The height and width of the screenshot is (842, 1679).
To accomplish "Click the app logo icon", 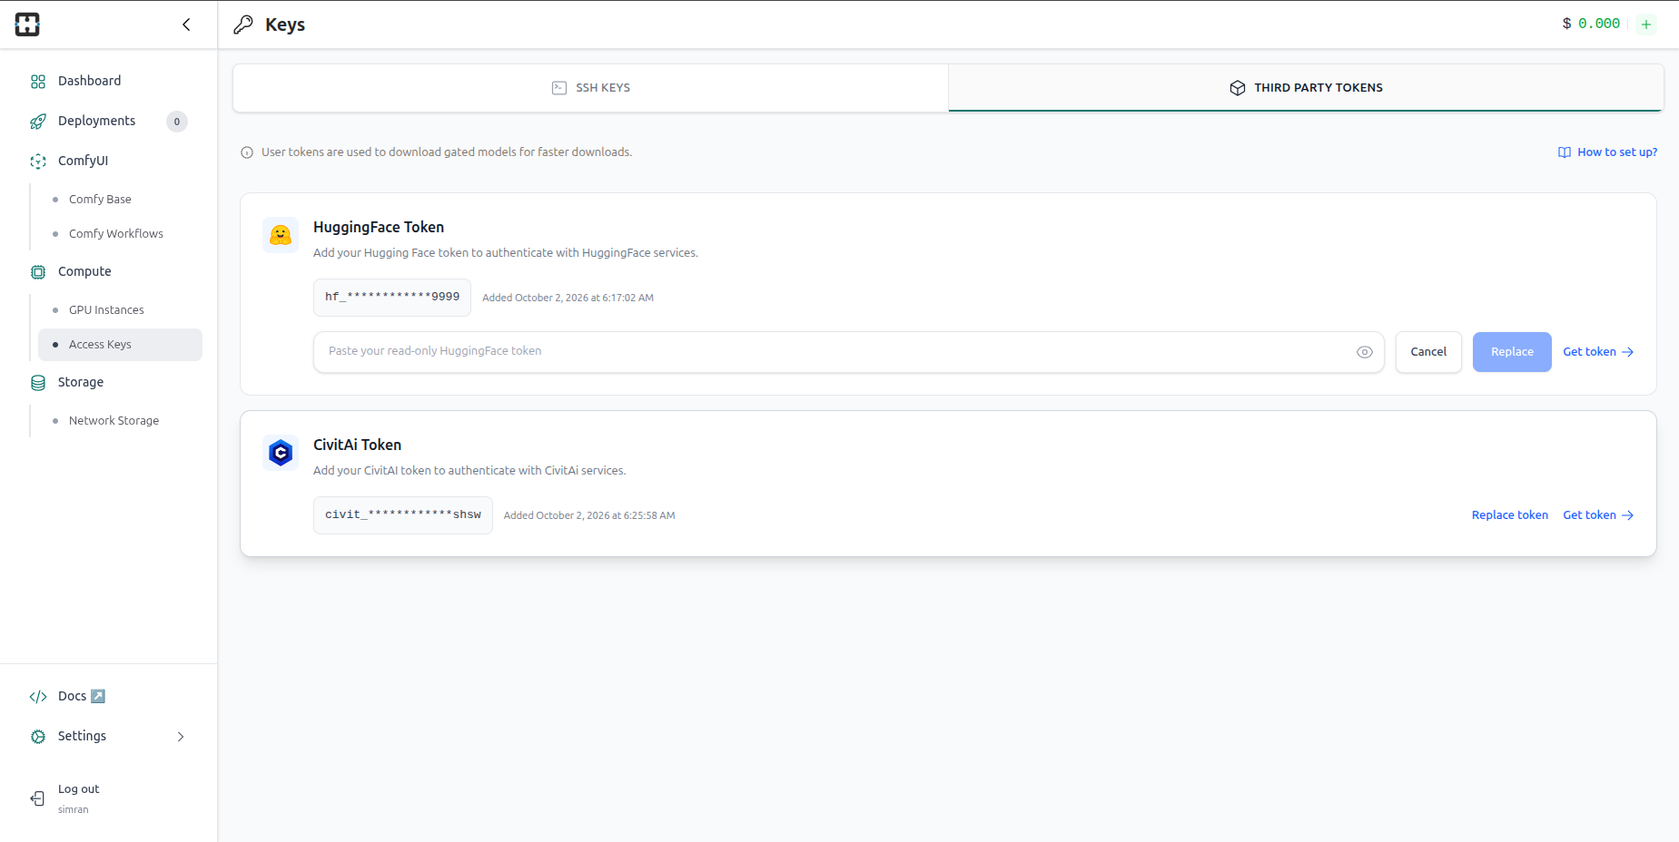I will 27,24.
